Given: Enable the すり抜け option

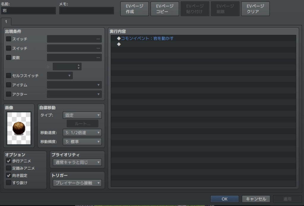Looking at the screenshot, I should [x=9, y=183].
